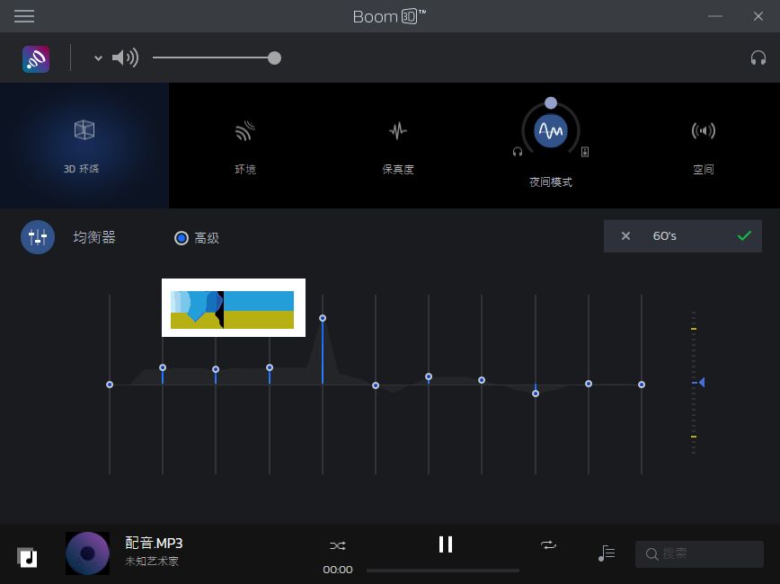Viewport: 780px width, 584px height.
Task: Toggle shuffle playback
Action: pyautogui.click(x=338, y=545)
